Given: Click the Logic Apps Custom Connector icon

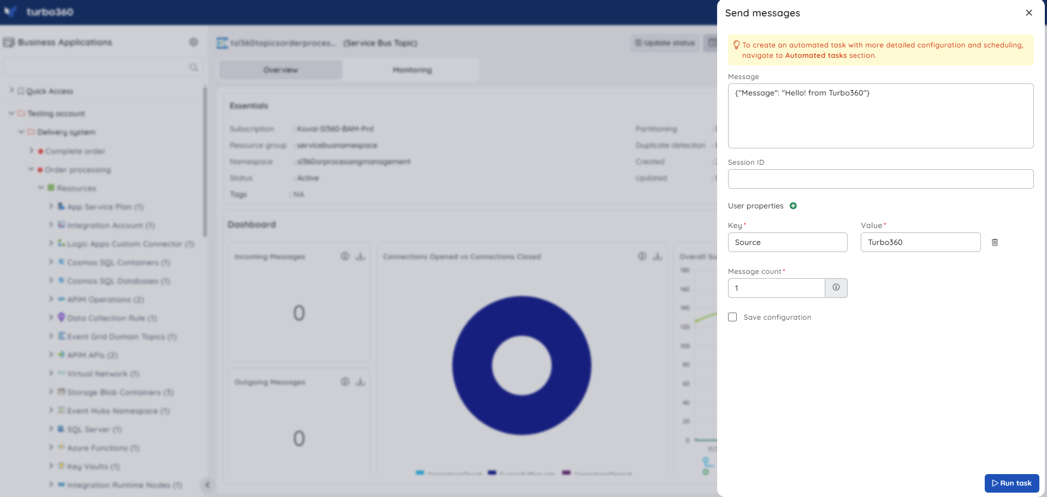Looking at the screenshot, I should (x=61, y=243).
